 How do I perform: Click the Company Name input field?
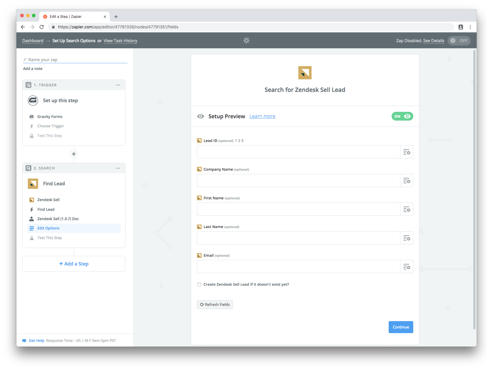298,181
